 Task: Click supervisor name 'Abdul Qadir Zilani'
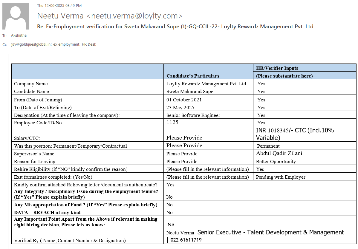pyautogui.click(x=279, y=153)
